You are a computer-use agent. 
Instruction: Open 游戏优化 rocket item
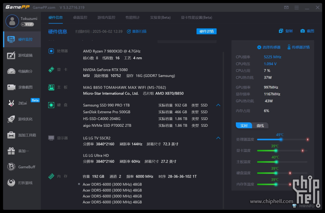click(22, 119)
